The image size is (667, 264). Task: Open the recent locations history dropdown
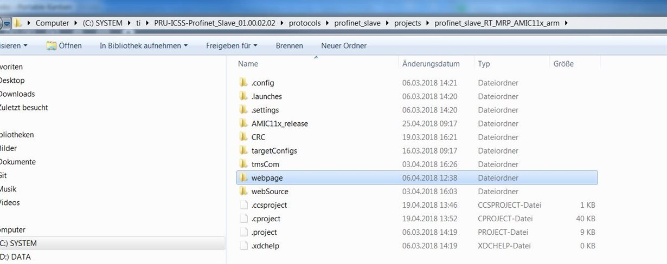(x=7, y=23)
